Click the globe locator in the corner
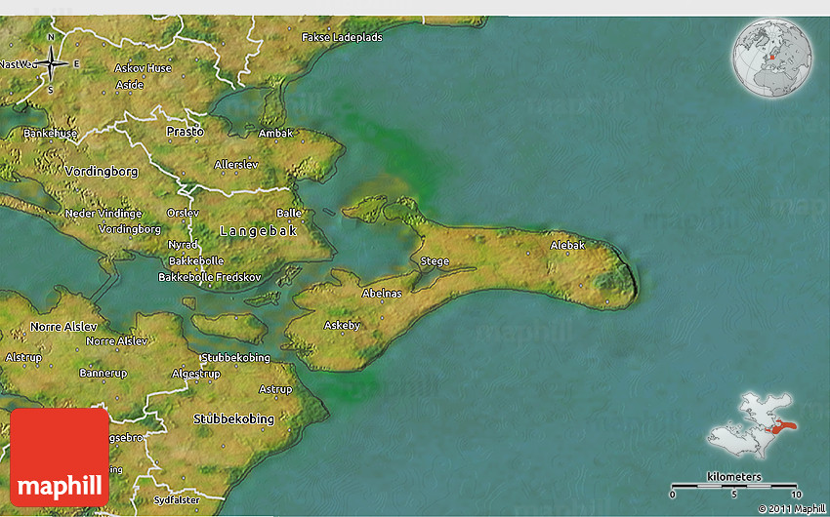830x517 pixels. 772,56
